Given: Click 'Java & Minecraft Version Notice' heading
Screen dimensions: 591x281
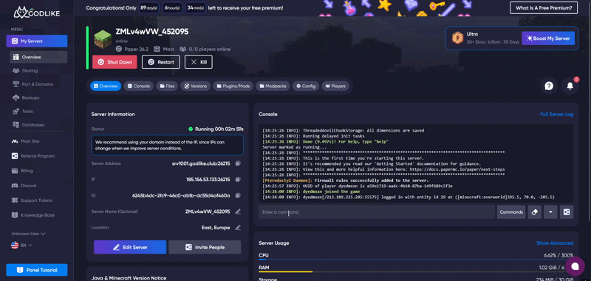Looking at the screenshot, I should coord(129,278).
